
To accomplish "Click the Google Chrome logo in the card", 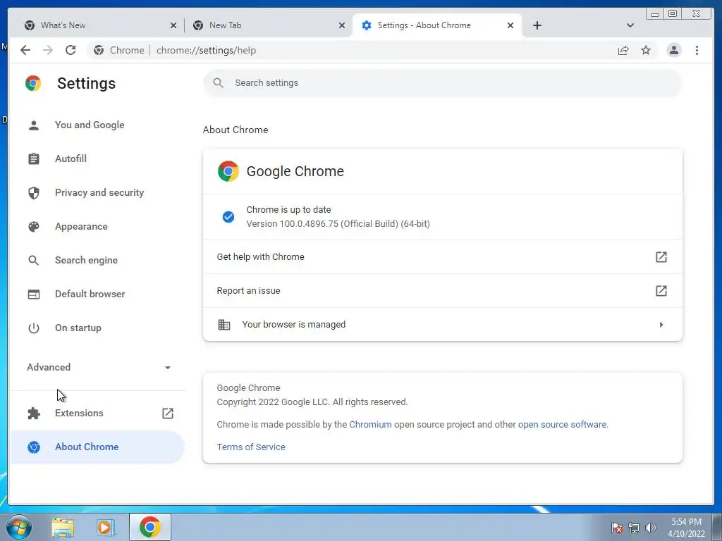I will (228, 171).
